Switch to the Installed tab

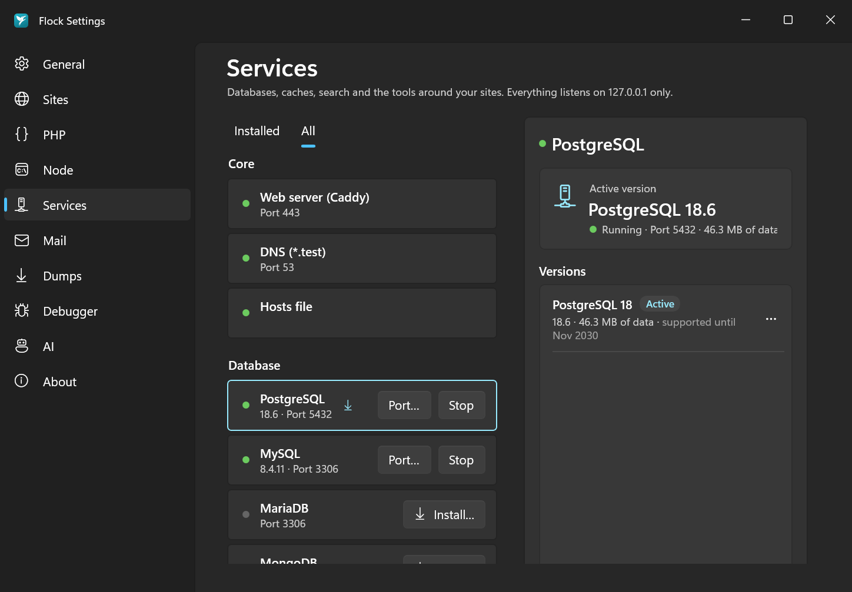tap(257, 131)
